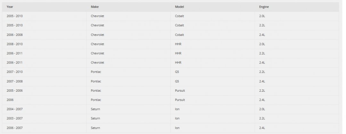
Task: Select the 2007 - 2010 Pontiac G5 year
Action: (14, 72)
